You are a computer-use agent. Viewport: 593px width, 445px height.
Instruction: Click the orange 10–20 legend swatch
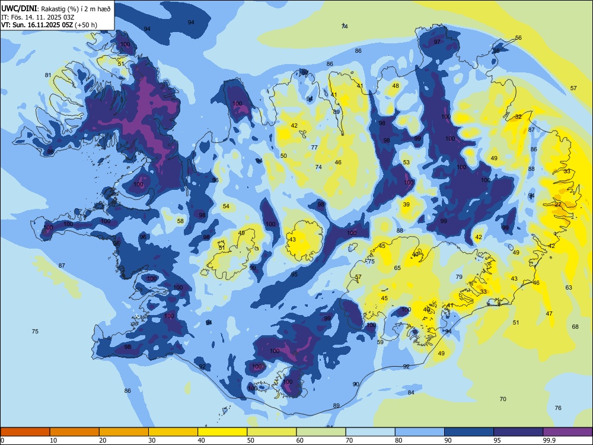pos(75,432)
